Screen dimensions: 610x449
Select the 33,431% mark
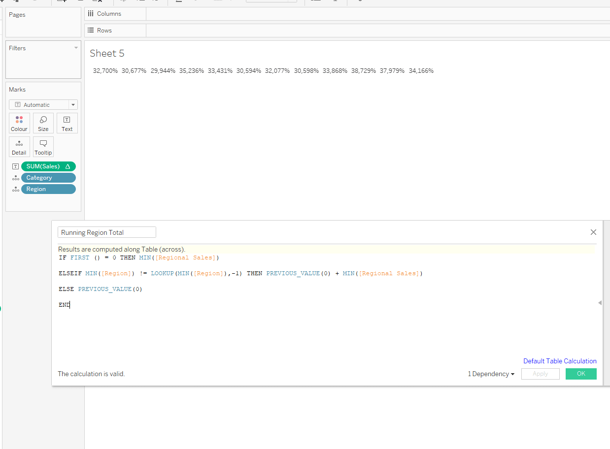pos(220,71)
